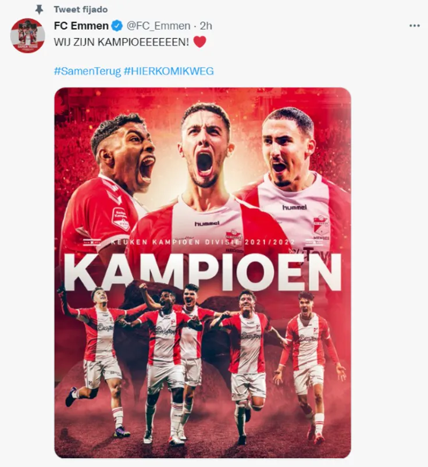Click the red heart emoji

point(199,42)
